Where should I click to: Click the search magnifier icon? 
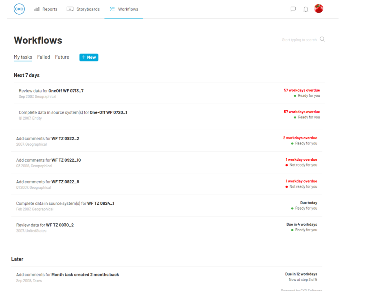coord(322,39)
